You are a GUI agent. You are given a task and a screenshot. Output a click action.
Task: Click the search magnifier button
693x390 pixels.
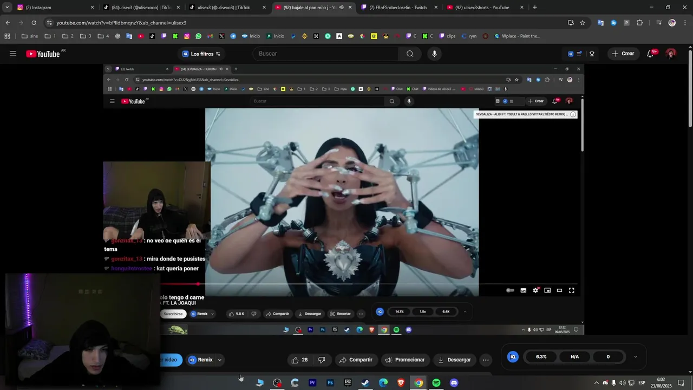coord(410,54)
